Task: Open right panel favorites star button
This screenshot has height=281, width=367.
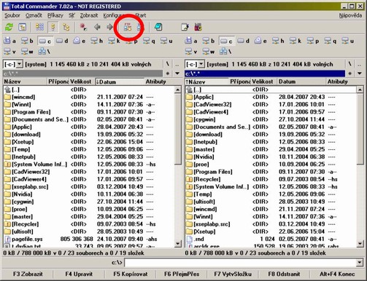Action: click(x=349, y=74)
